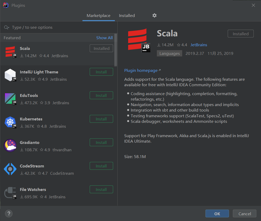Viewport: 261px width, 221px height.
Task: Install the CodeStream plugin
Action: click(x=101, y=166)
